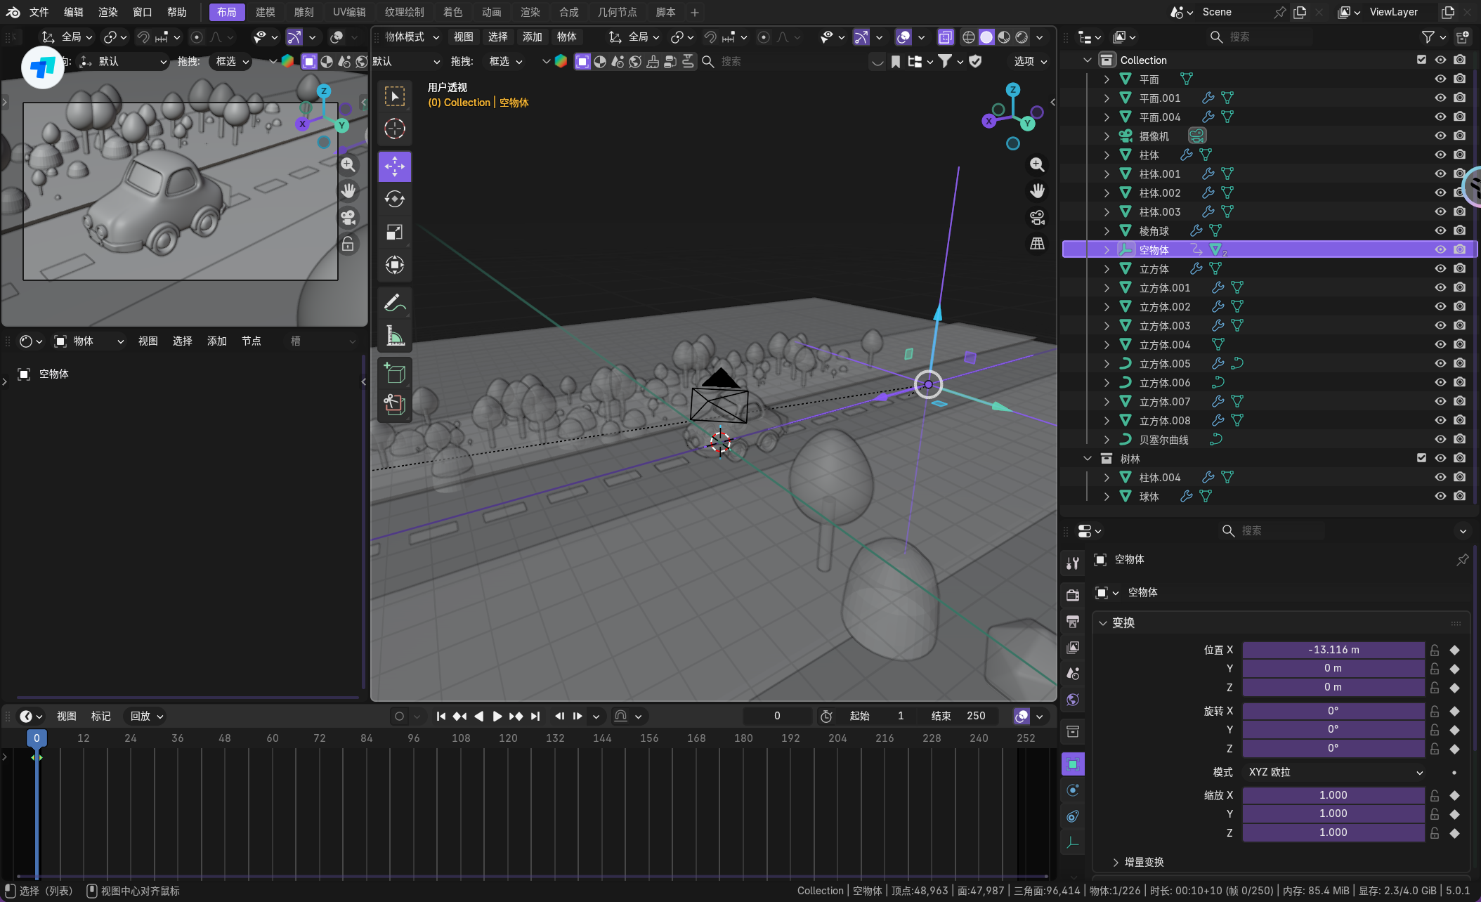Select the Move tool in toolbar
This screenshot has width=1481, height=902.
(394, 166)
